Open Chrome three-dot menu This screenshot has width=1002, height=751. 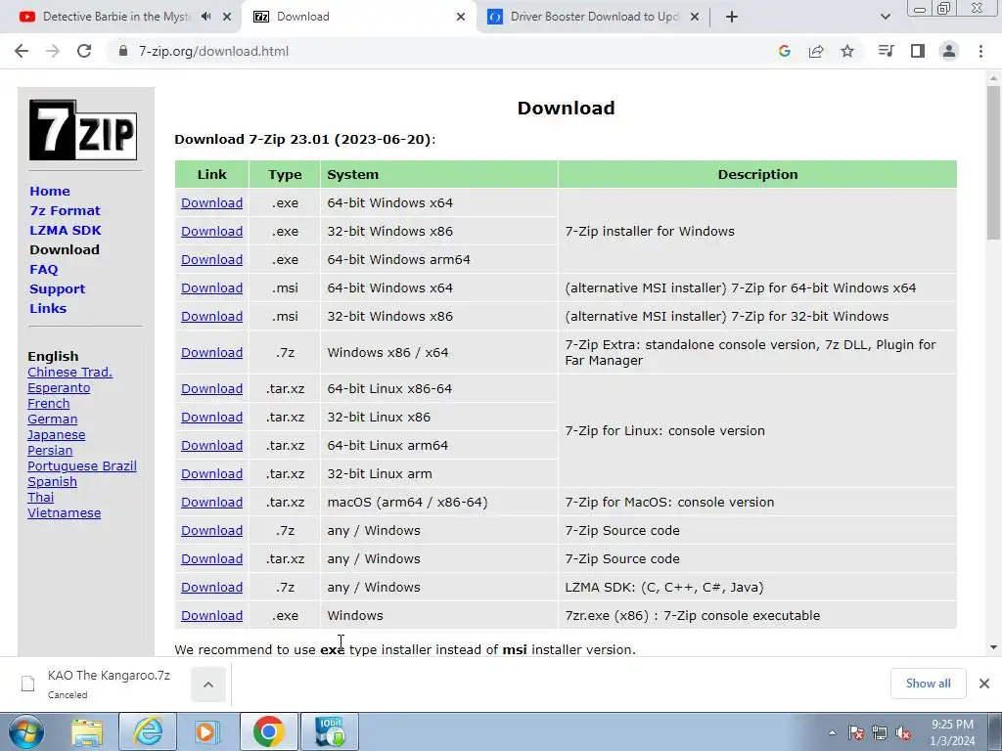click(980, 51)
